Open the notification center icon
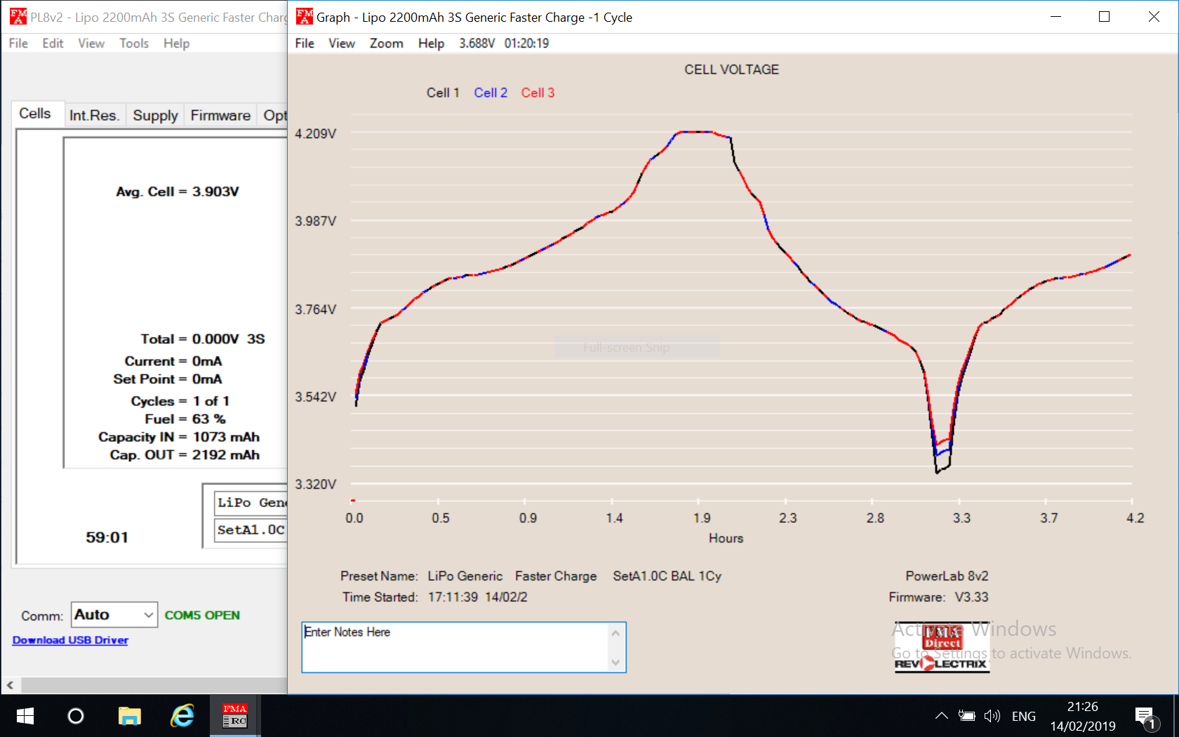 click(1145, 717)
